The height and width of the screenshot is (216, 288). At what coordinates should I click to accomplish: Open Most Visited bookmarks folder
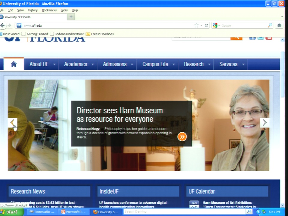click(10, 34)
